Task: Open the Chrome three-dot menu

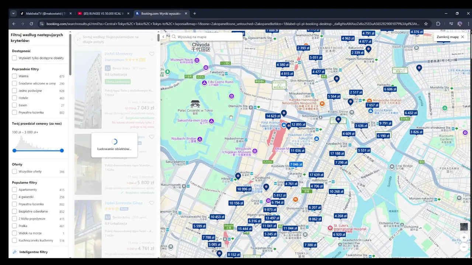Action: tap(468, 24)
